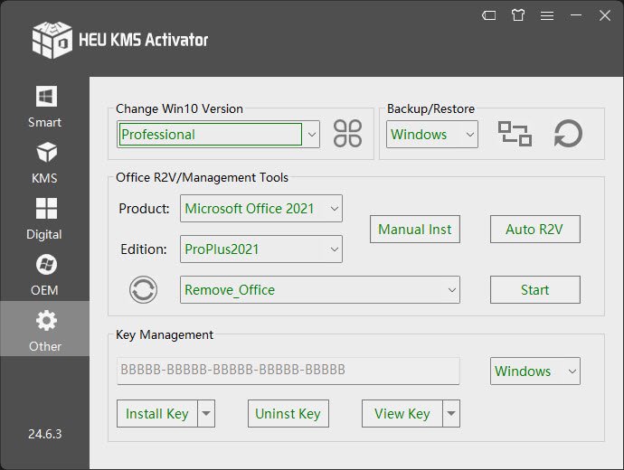
Task: Click the backup icon with two rectangles
Action: 515,134
